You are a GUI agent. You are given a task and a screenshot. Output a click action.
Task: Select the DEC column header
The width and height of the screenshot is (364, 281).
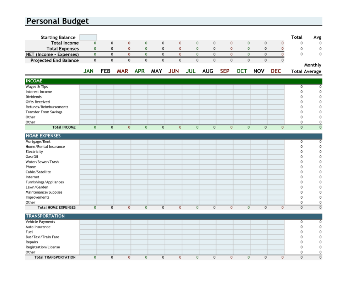[276, 71]
